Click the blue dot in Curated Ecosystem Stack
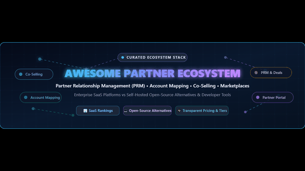The width and height of the screenshot is (305, 171). pos(122,57)
